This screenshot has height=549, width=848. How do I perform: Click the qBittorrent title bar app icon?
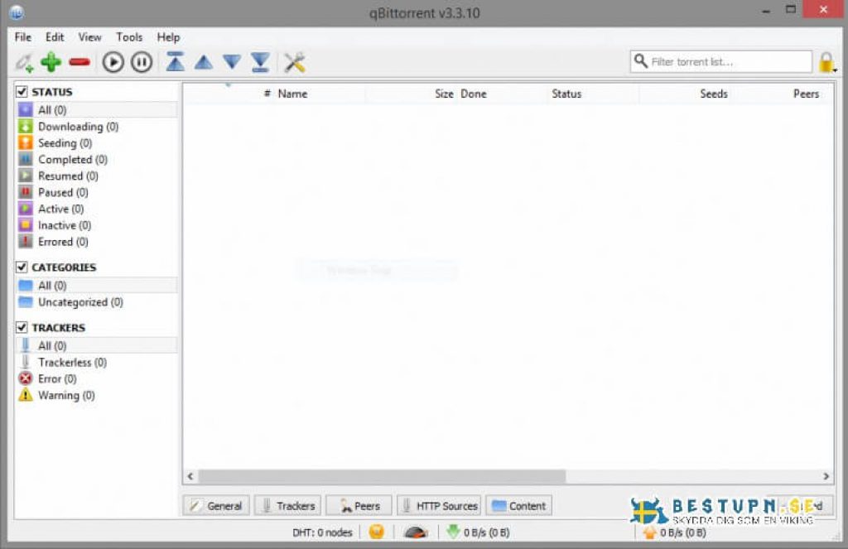[x=17, y=12]
